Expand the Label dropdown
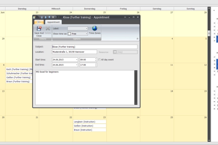The width and height of the screenshot is (218, 145). tap(86, 28)
